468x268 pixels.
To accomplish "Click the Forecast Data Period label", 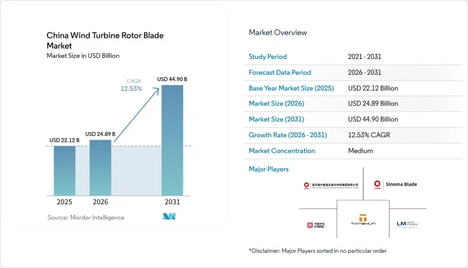I will point(280,72).
